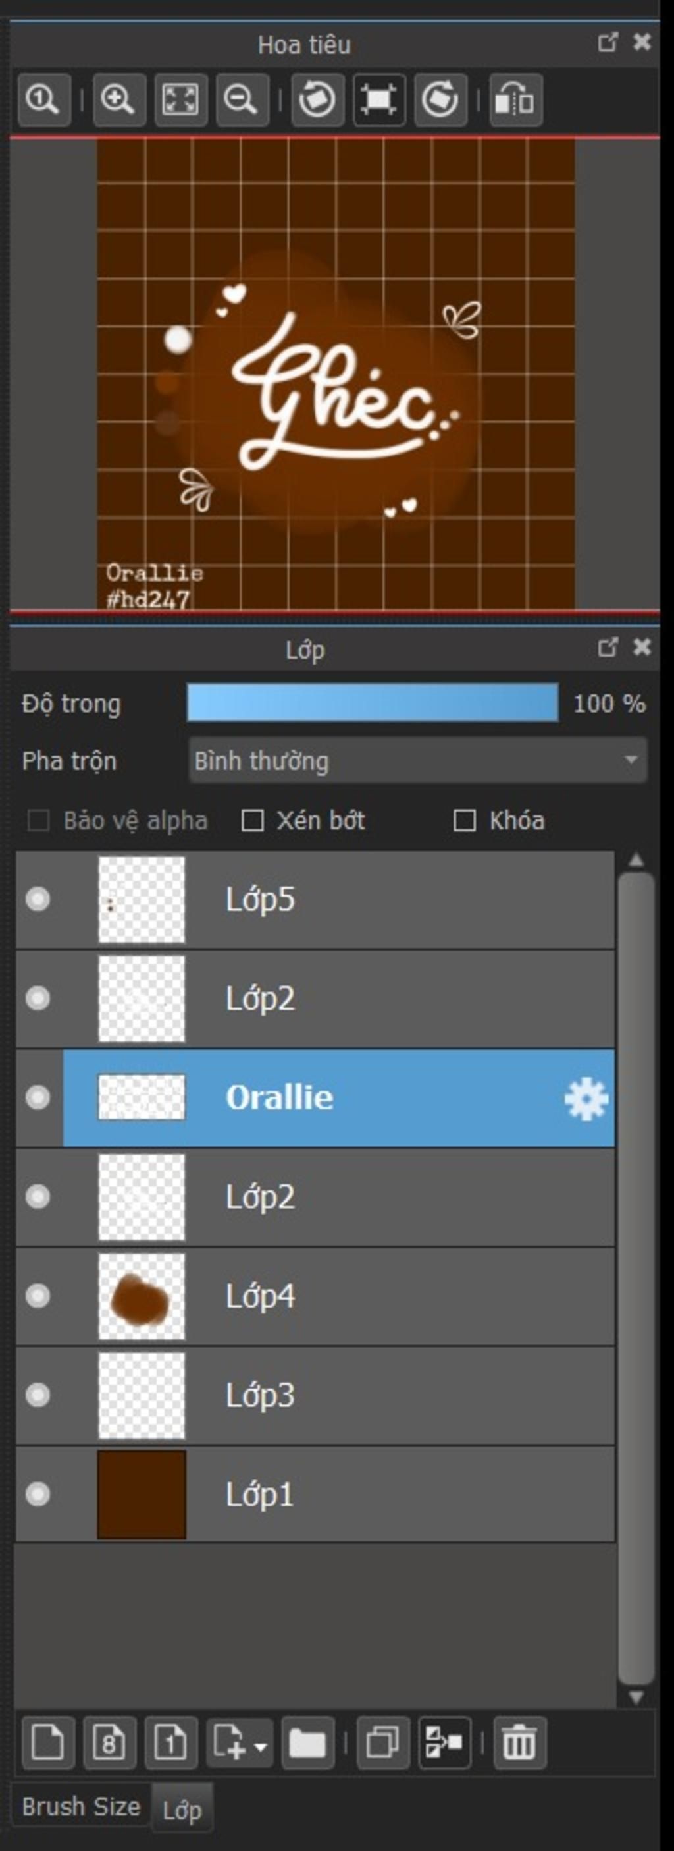
Task: Hide the Lớp4 layer
Action: pos(38,1296)
